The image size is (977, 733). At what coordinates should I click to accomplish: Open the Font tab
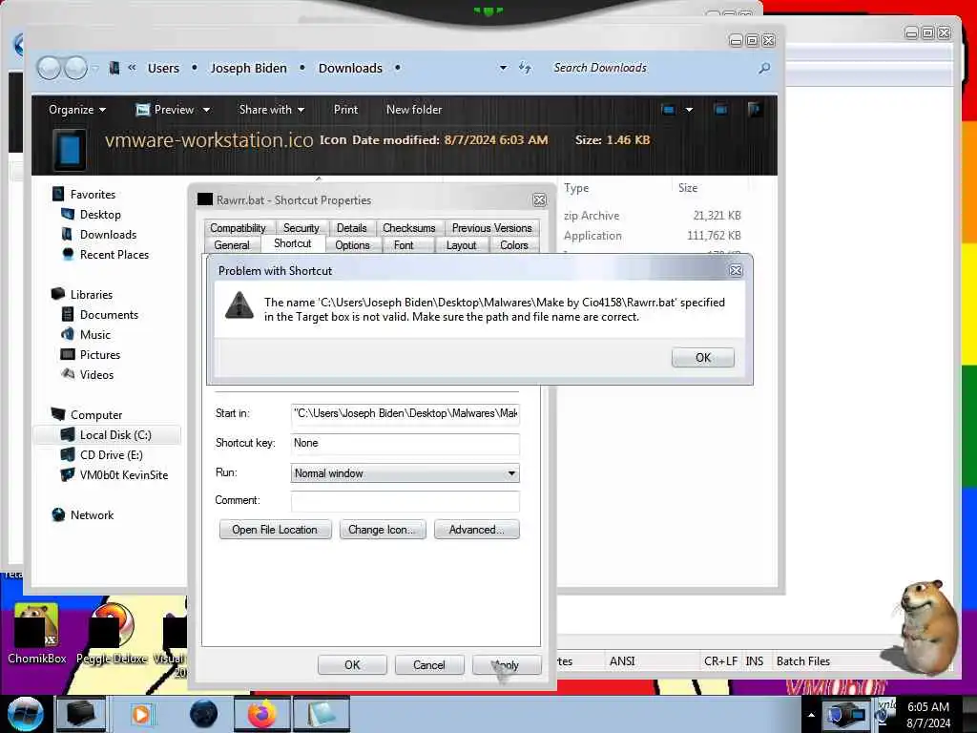(x=404, y=245)
